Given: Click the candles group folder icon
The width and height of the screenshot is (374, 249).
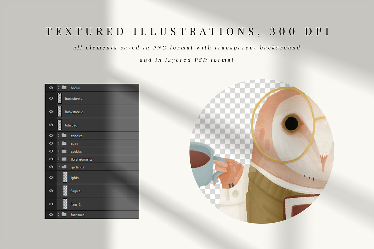Looking at the screenshot, I should [64, 135].
